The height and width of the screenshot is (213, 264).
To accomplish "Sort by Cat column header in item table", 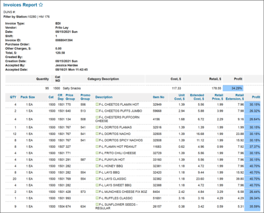I will click(x=51, y=97).
